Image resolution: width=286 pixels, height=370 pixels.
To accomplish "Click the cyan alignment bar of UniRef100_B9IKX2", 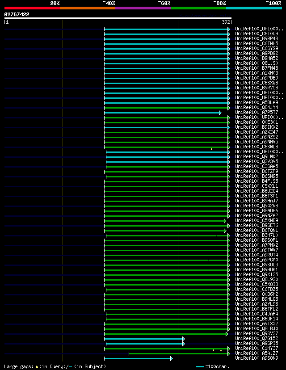I will (166, 127).
